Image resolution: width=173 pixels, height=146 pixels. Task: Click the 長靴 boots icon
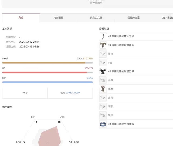coord(103,89)
